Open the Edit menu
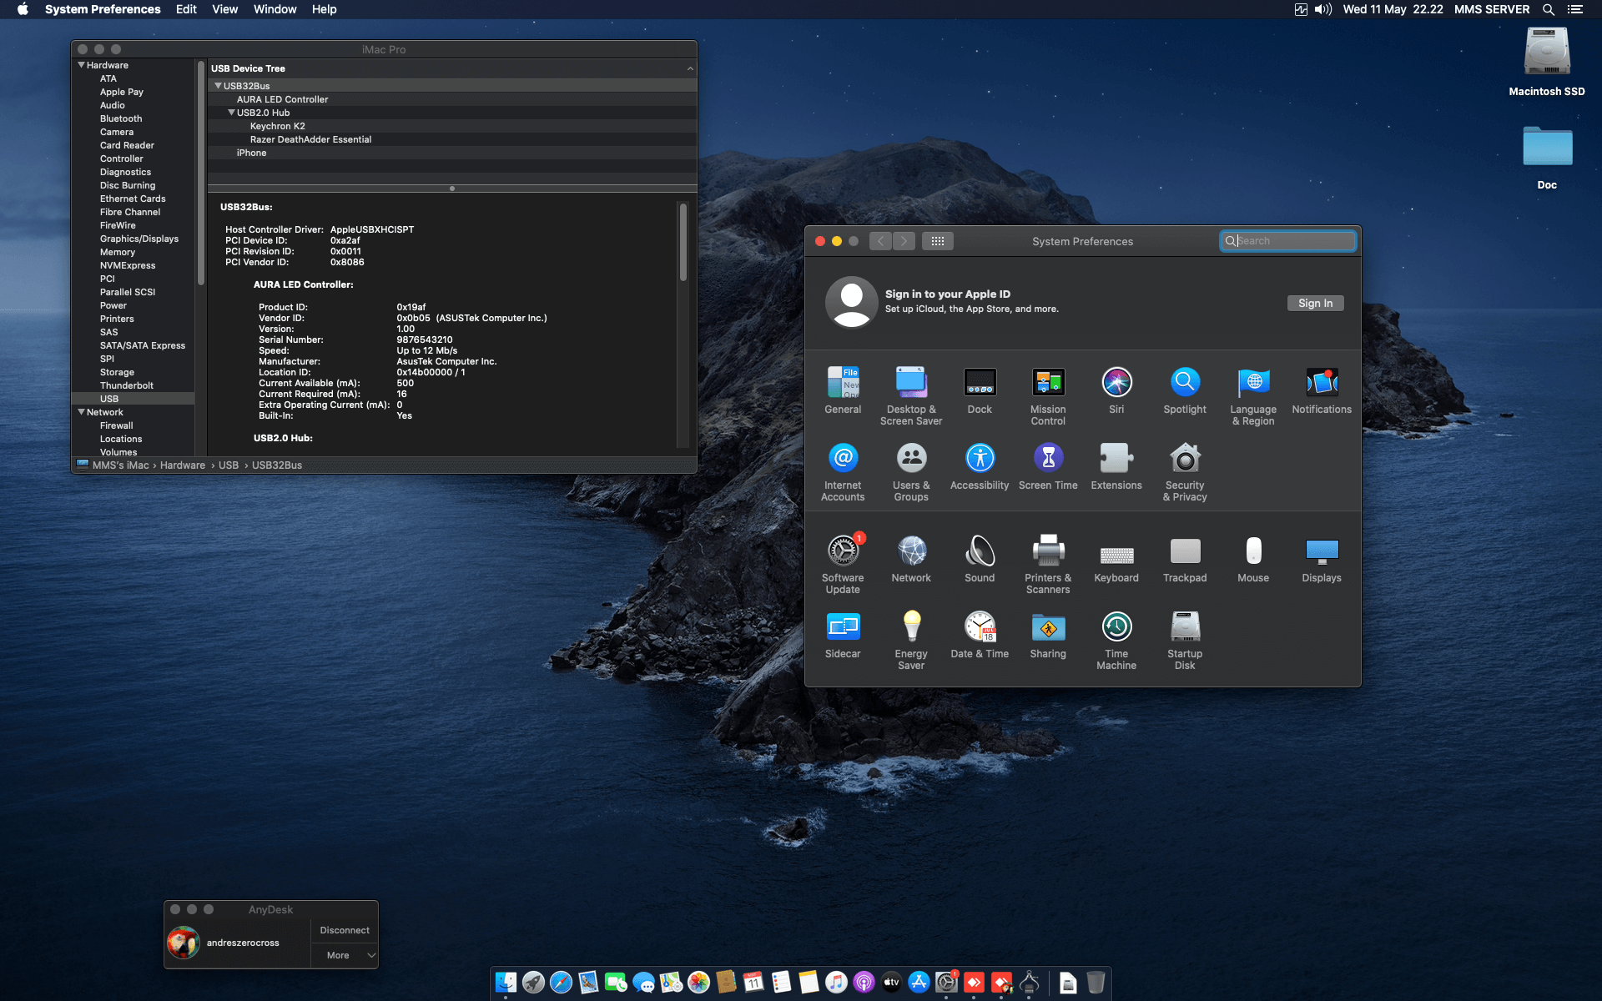The width and height of the screenshot is (1602, 1001). [x=185, y=9]
